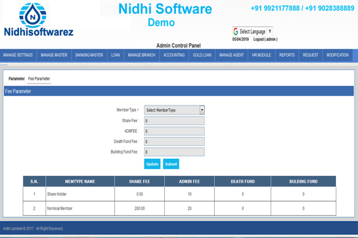Switch to the Parameter tab
358x238 pixels.
tap(16, 79)
